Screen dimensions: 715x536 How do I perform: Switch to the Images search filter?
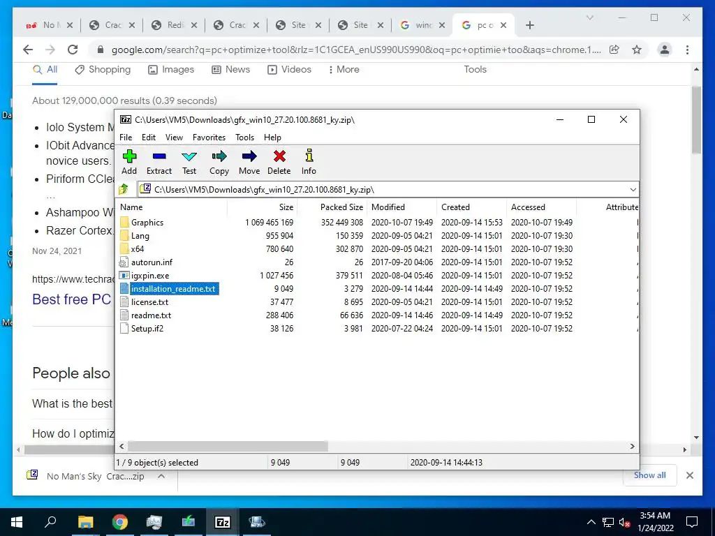(171, 70)
